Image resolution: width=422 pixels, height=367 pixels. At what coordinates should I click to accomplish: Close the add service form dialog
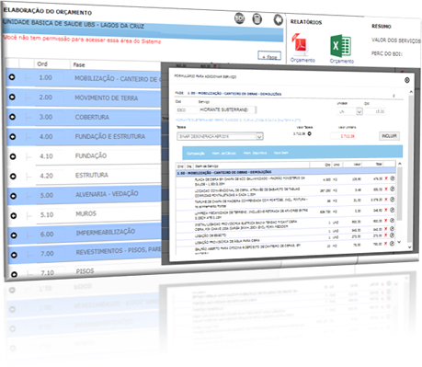pyautogui.click(x=407, y=80)
